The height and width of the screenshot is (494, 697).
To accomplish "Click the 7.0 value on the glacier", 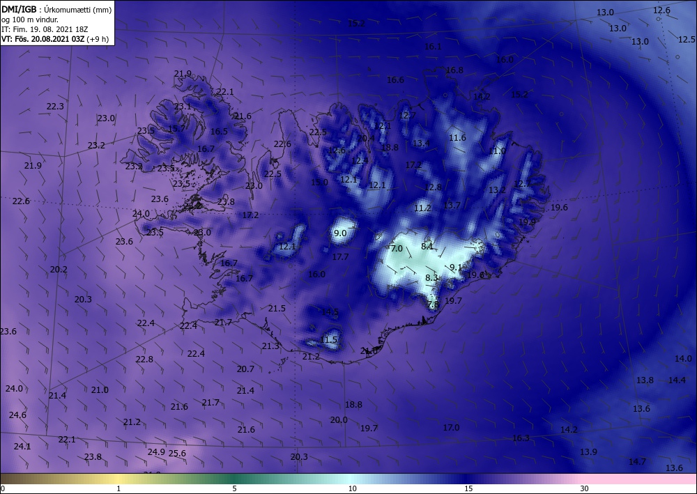I will click(397, 248).
